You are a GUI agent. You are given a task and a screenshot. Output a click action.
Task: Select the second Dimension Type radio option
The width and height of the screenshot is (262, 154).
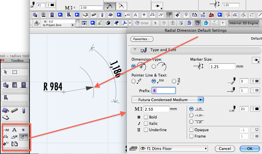pos(154,66)
